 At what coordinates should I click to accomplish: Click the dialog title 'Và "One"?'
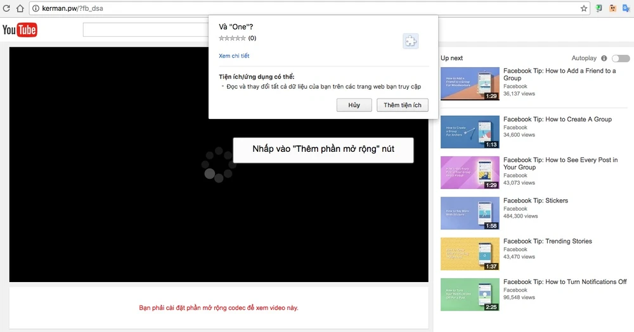(236, 27)
